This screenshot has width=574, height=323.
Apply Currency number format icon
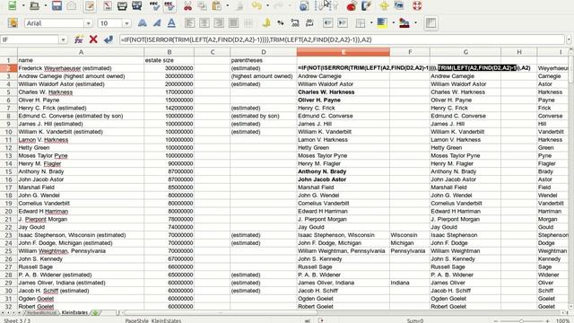click(x=266, y=23)
